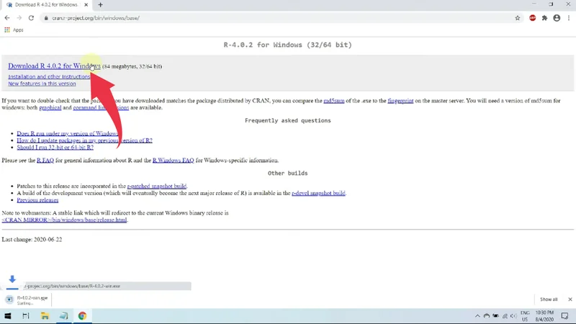Open Windows Start menu
The width and height of the screenshot is (576, 324).
pyautogui.click(x=8, y=316)
